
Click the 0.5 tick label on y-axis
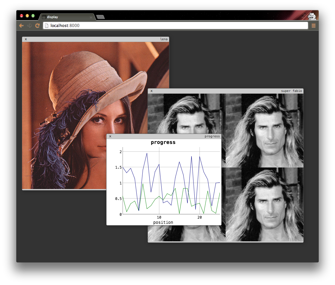pyautogui.click(x=118, y=199)
